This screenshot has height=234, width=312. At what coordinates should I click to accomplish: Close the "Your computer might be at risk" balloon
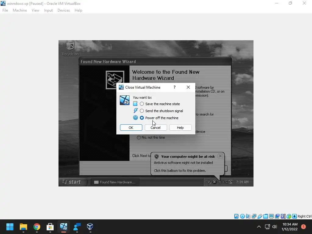(x=220, y=156)
